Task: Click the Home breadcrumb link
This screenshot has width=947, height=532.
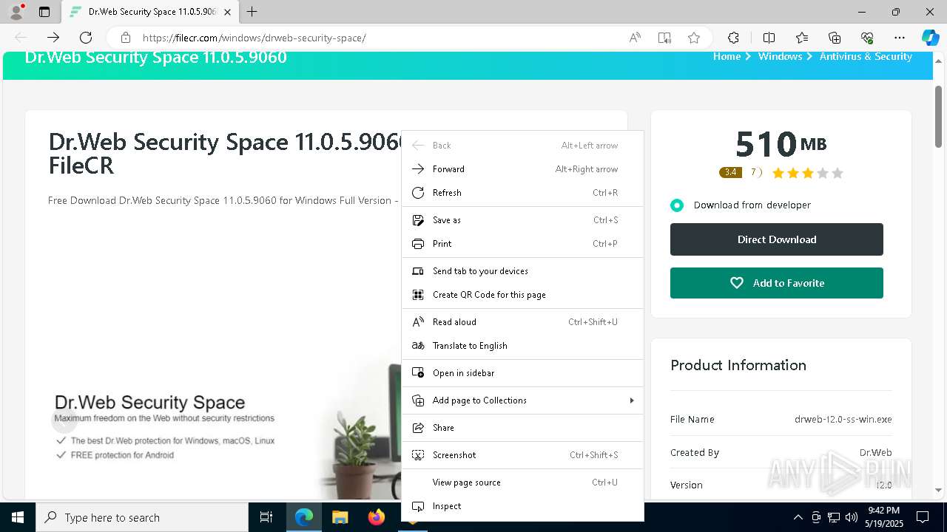Action: [727, 56]
